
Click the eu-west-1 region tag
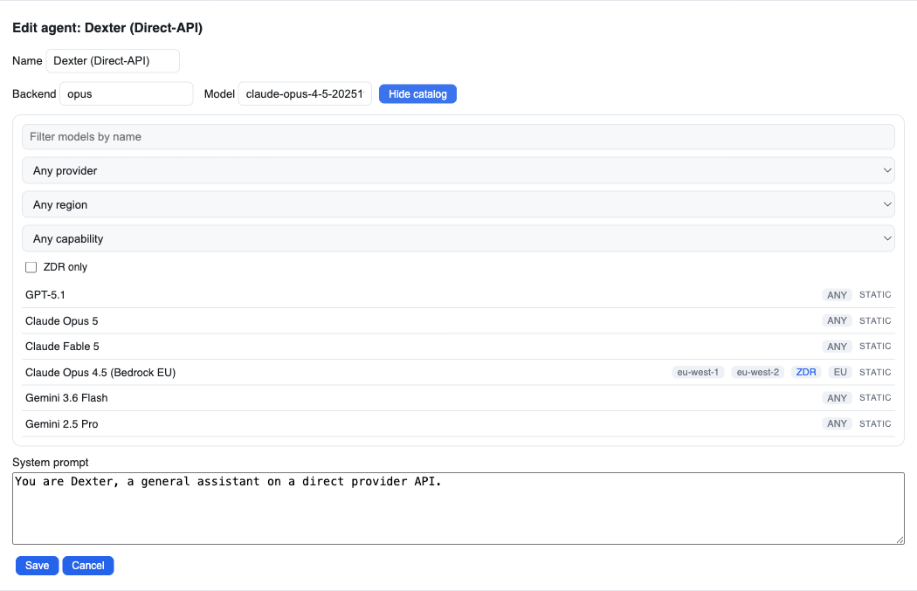coord(698,373)
